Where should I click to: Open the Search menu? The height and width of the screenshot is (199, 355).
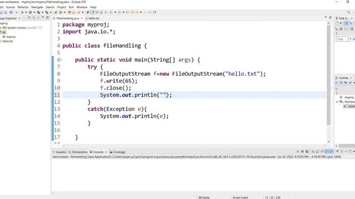click(x=50, y=7)
